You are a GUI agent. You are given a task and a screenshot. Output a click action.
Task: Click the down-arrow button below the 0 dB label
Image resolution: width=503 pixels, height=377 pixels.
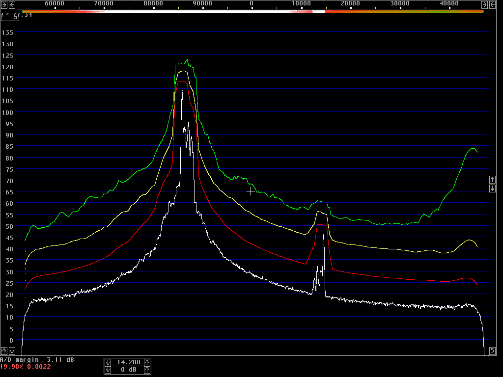(12, 350)
